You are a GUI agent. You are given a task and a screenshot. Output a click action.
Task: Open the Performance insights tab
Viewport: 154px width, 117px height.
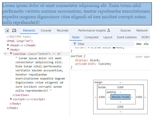pos(92,31)
